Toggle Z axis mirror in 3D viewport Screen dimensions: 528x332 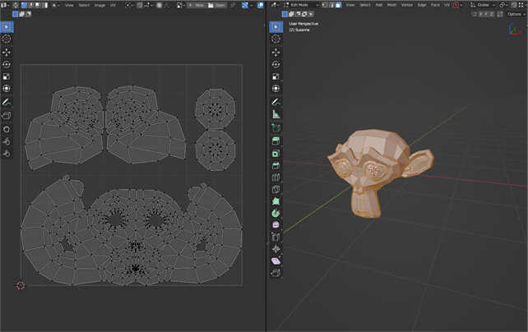492,14
